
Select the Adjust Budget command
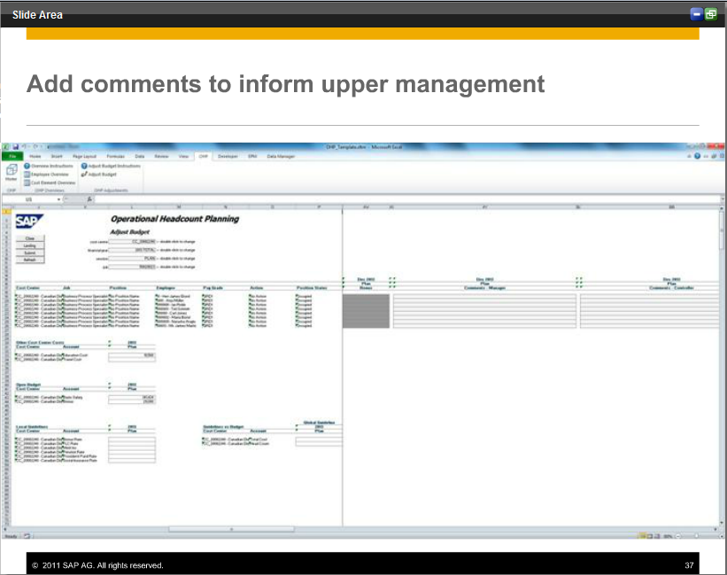click(x=101, y=174)
